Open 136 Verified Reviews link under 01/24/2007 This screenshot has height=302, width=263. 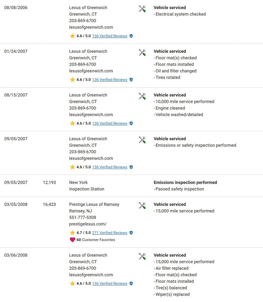coord(109,80)
